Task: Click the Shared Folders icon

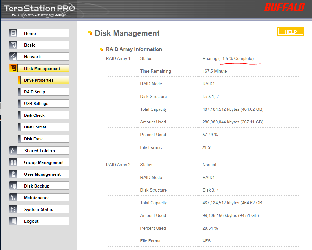Action: coord(13,150)
